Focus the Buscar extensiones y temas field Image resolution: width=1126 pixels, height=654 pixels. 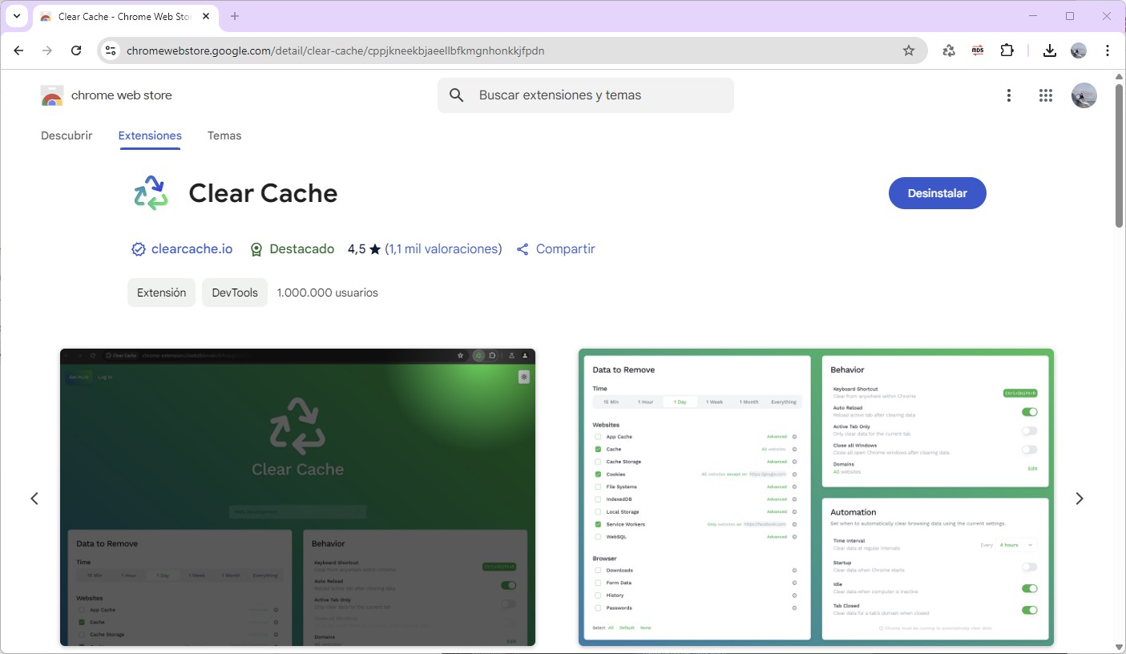(x=586, y=95)
